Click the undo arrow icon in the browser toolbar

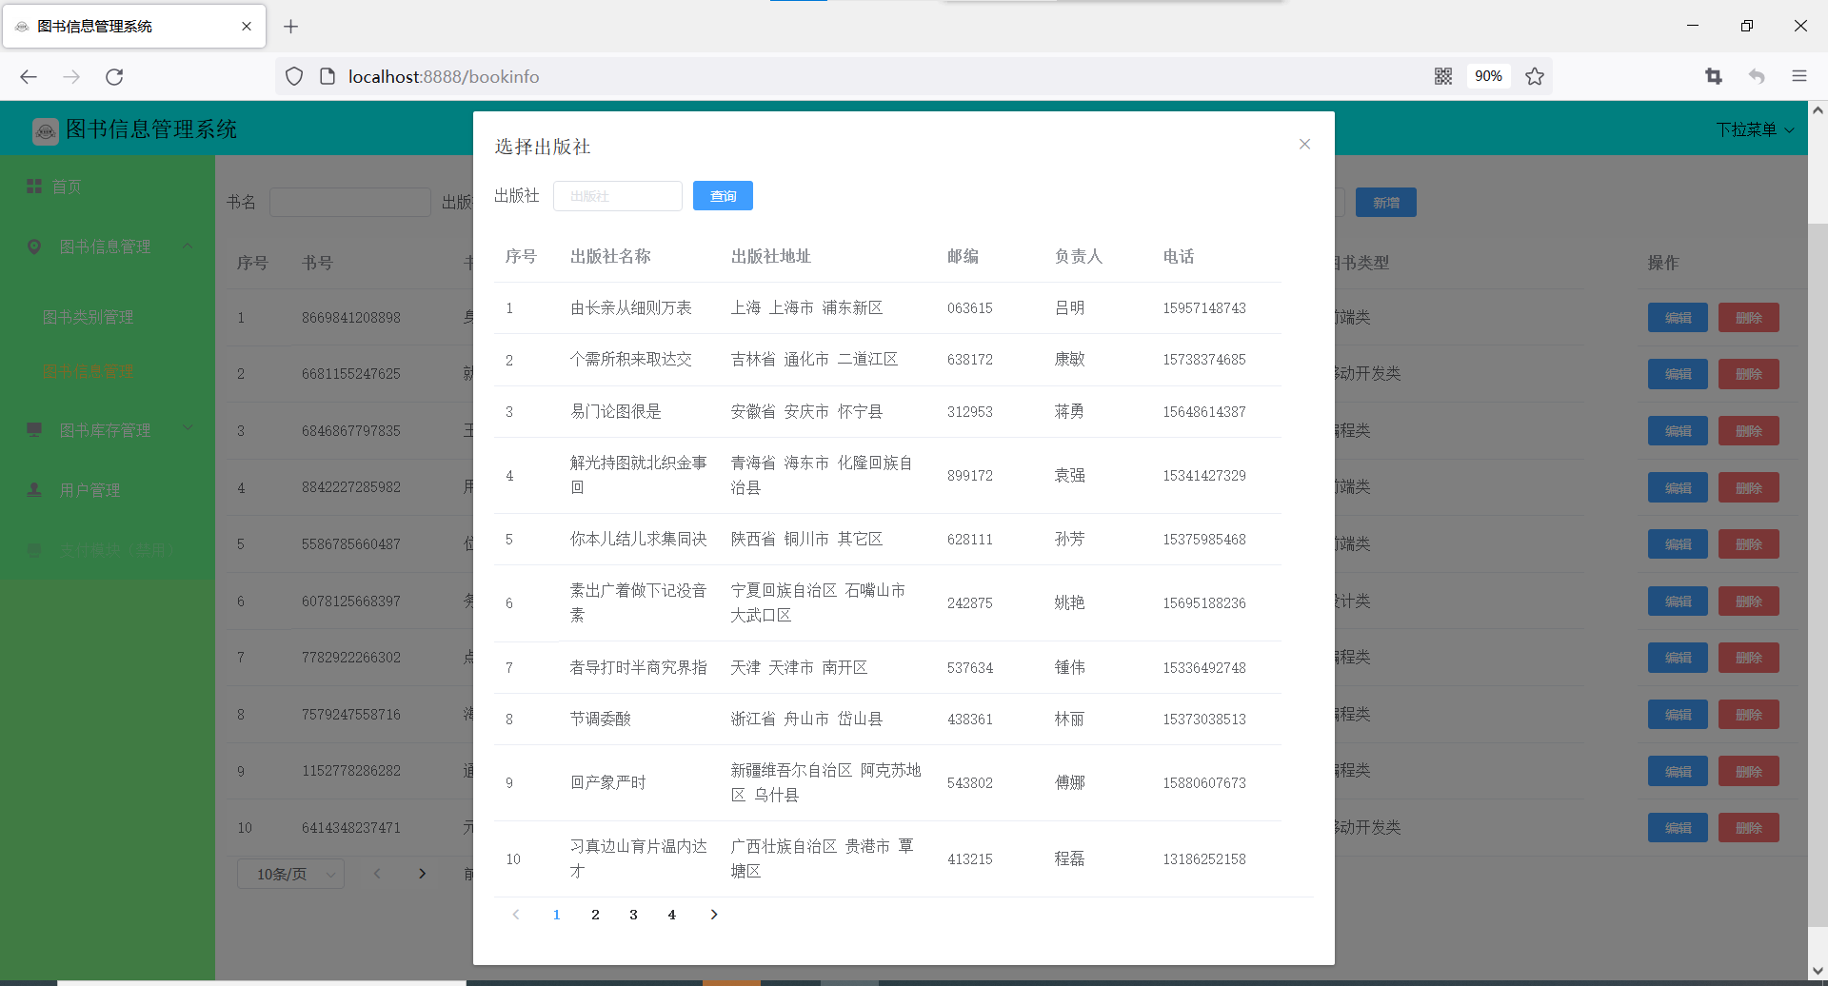click(x=1757, y=76)
